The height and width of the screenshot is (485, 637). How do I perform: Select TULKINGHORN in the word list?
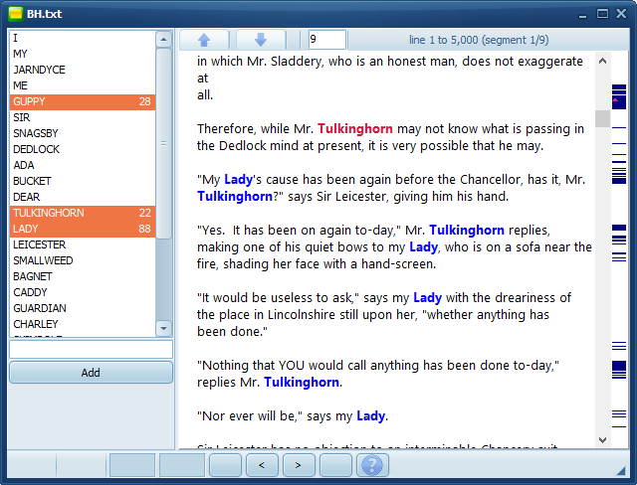[83, 213]
